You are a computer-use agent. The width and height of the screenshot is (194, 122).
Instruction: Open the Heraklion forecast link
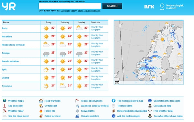point(7,36)
